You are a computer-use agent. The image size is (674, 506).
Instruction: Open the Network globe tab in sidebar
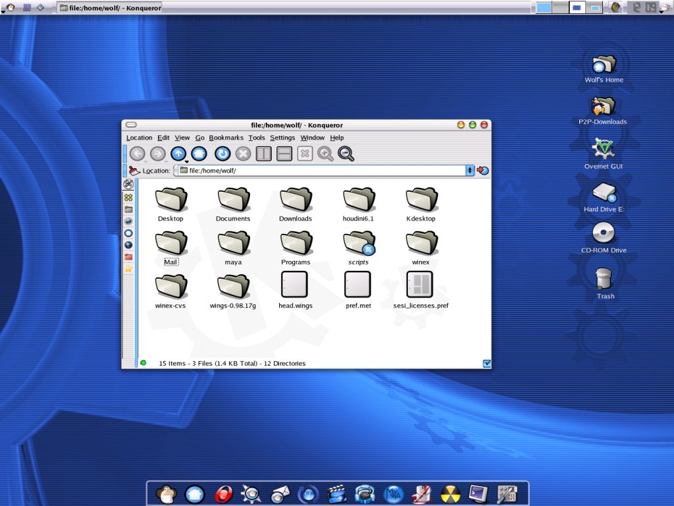[128, 245]
